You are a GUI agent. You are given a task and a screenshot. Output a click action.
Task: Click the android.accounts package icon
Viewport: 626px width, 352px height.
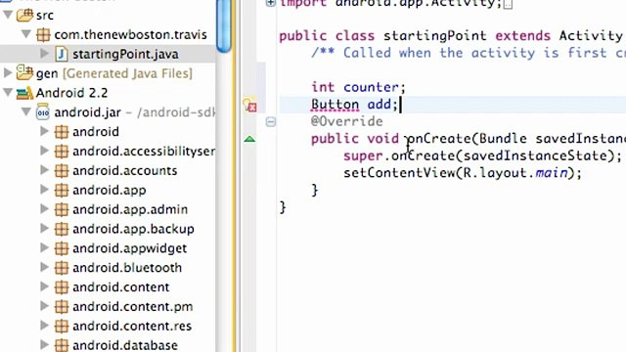click(x=61, y=170)
